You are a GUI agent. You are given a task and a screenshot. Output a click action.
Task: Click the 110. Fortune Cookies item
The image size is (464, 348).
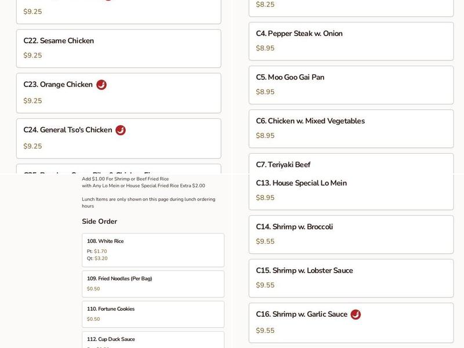point(154,314)
